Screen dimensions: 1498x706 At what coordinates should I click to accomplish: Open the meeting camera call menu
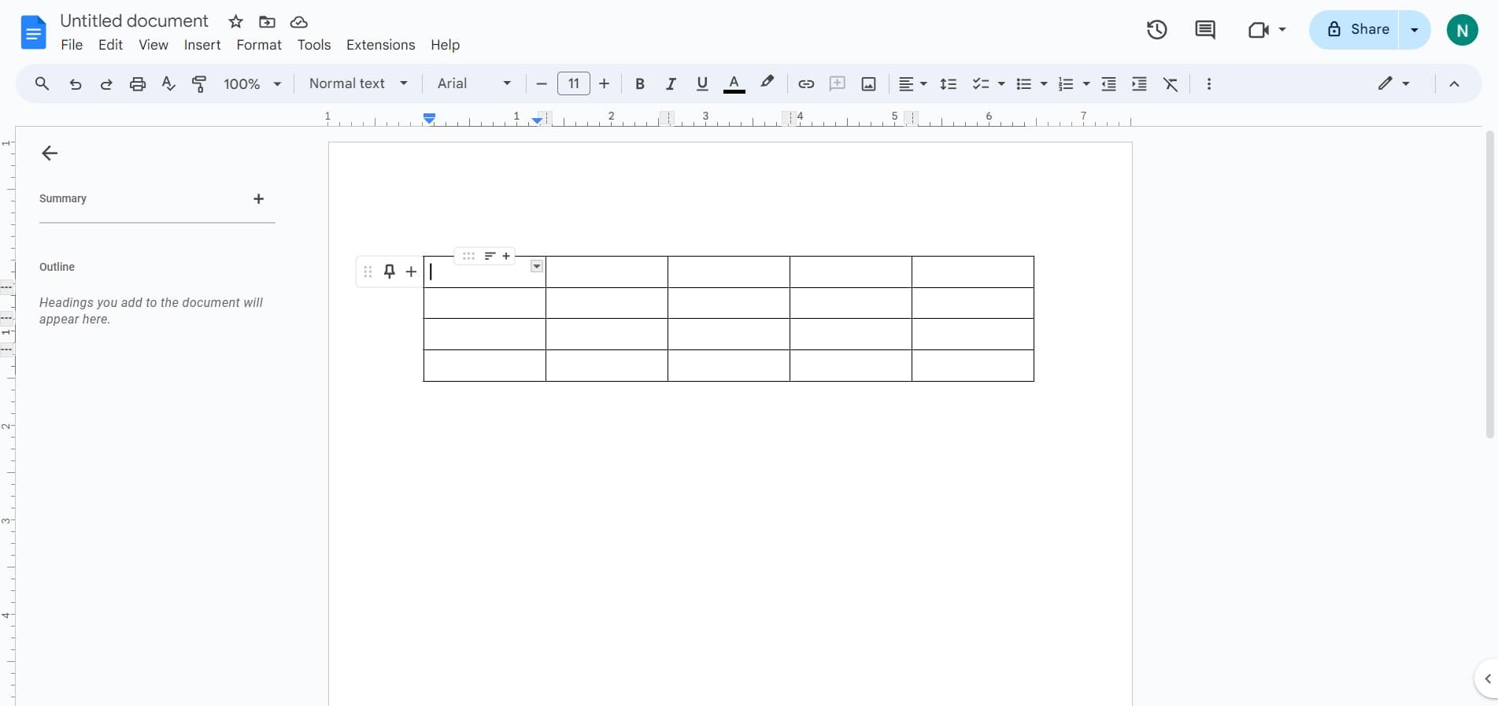tap(1267, 30)
